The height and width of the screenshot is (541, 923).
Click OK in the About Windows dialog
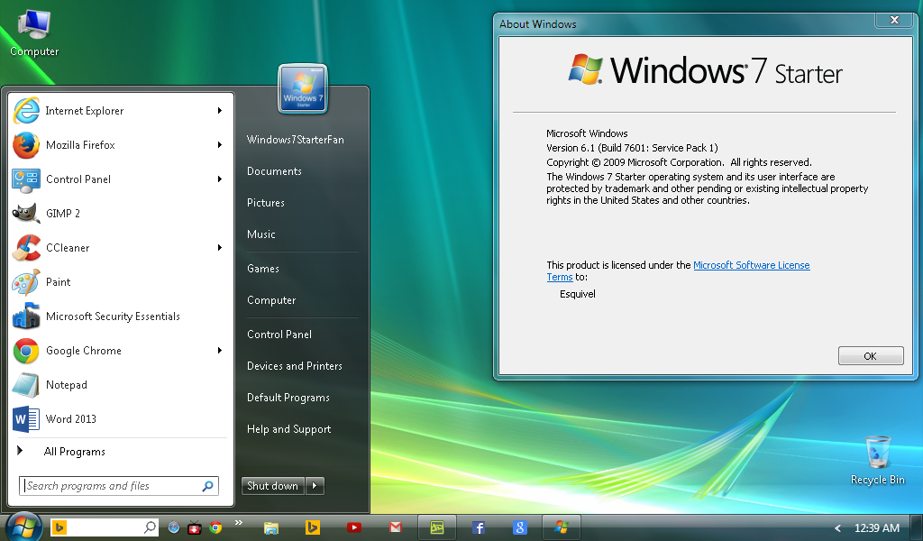point(871,356)
